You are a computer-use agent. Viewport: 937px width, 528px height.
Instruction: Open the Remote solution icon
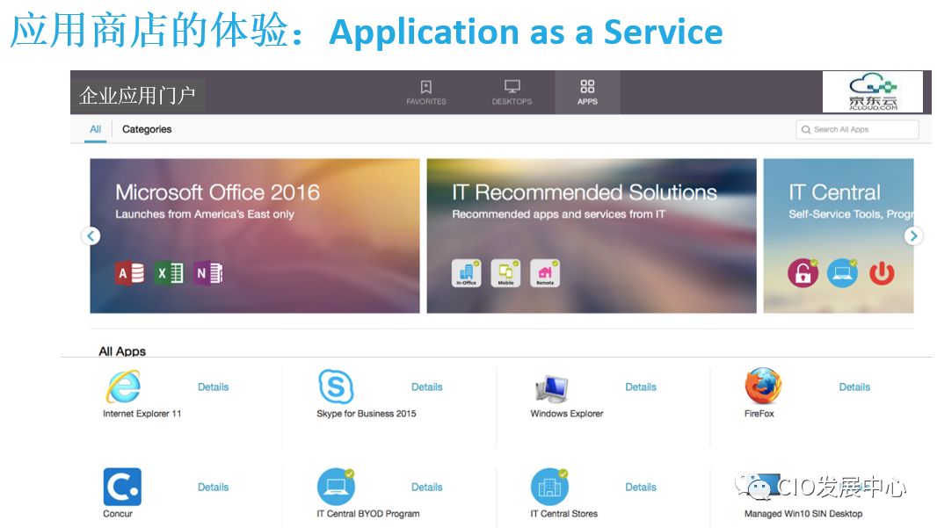[x=545, y=273]
